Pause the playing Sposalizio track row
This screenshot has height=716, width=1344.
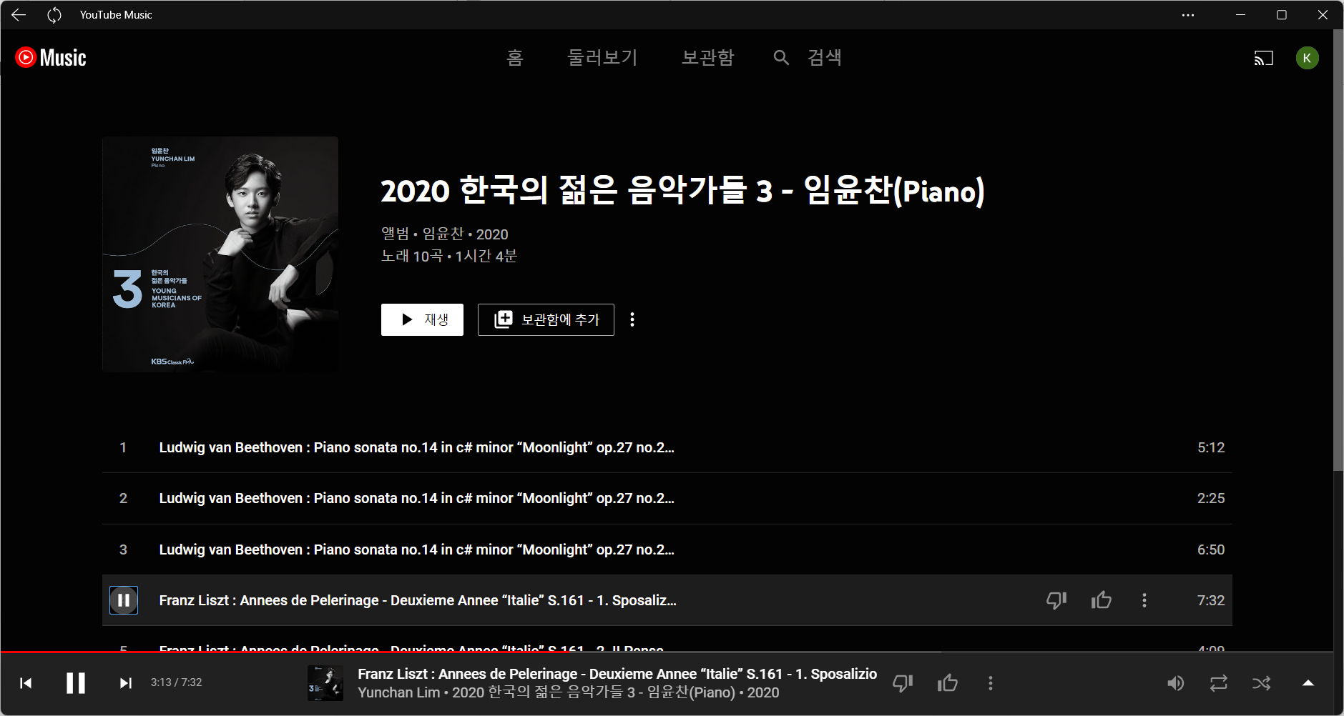pyautogui.click(x=124, y=600)
